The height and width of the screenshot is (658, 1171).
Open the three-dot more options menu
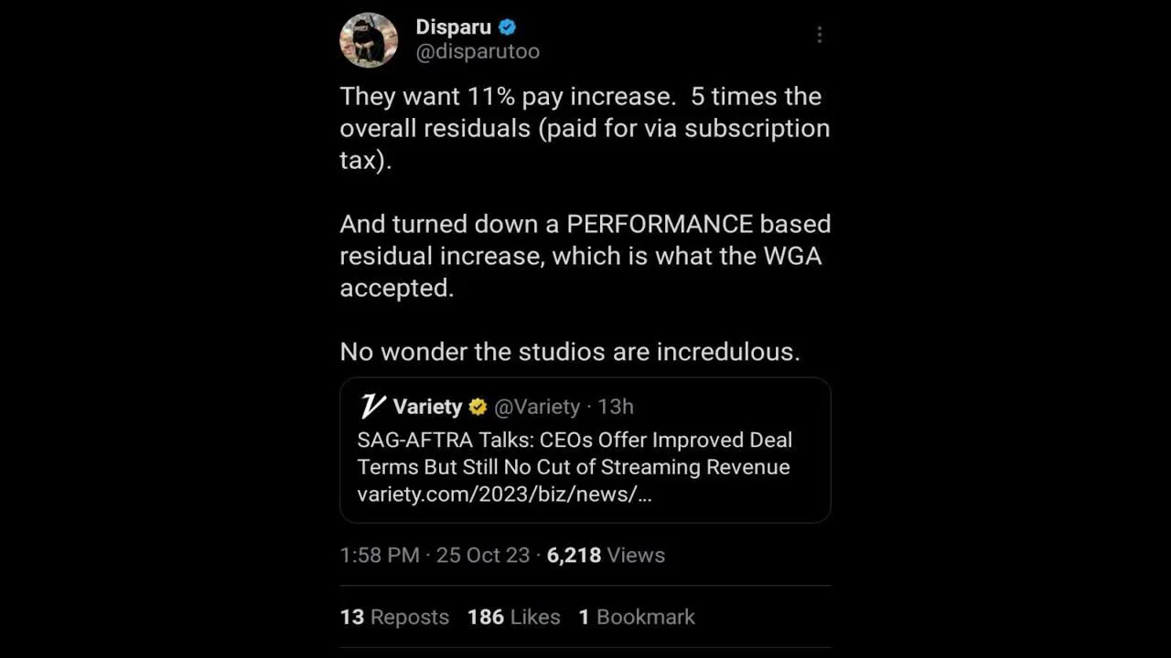pos(819,35)
